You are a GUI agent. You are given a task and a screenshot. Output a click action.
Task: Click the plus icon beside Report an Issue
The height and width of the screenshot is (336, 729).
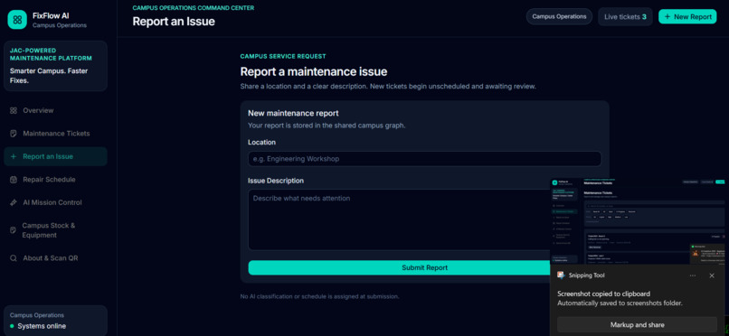pyautogui.click(x=14, y=156)
